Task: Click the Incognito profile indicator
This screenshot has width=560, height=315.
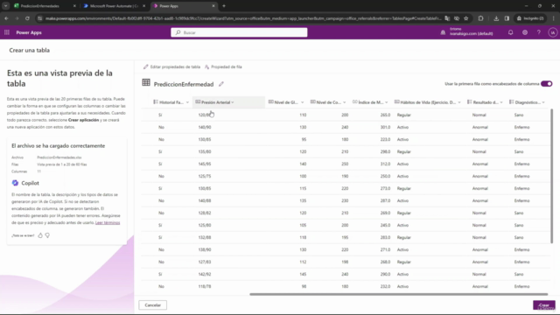Action: coord(530,18)
